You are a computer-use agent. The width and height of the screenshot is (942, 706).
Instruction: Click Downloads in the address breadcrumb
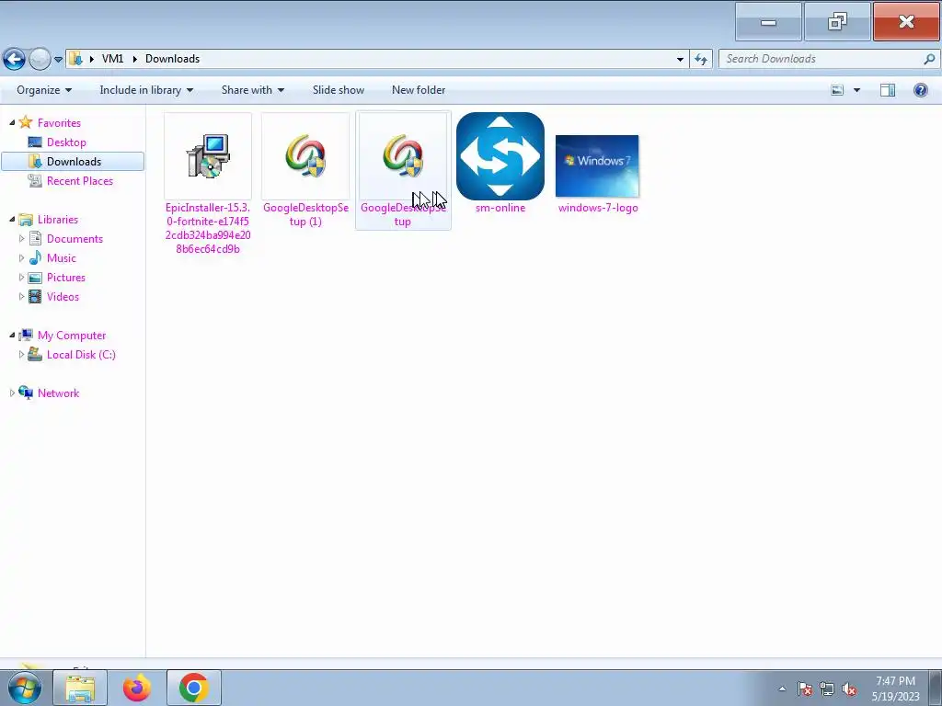(172, 59)
